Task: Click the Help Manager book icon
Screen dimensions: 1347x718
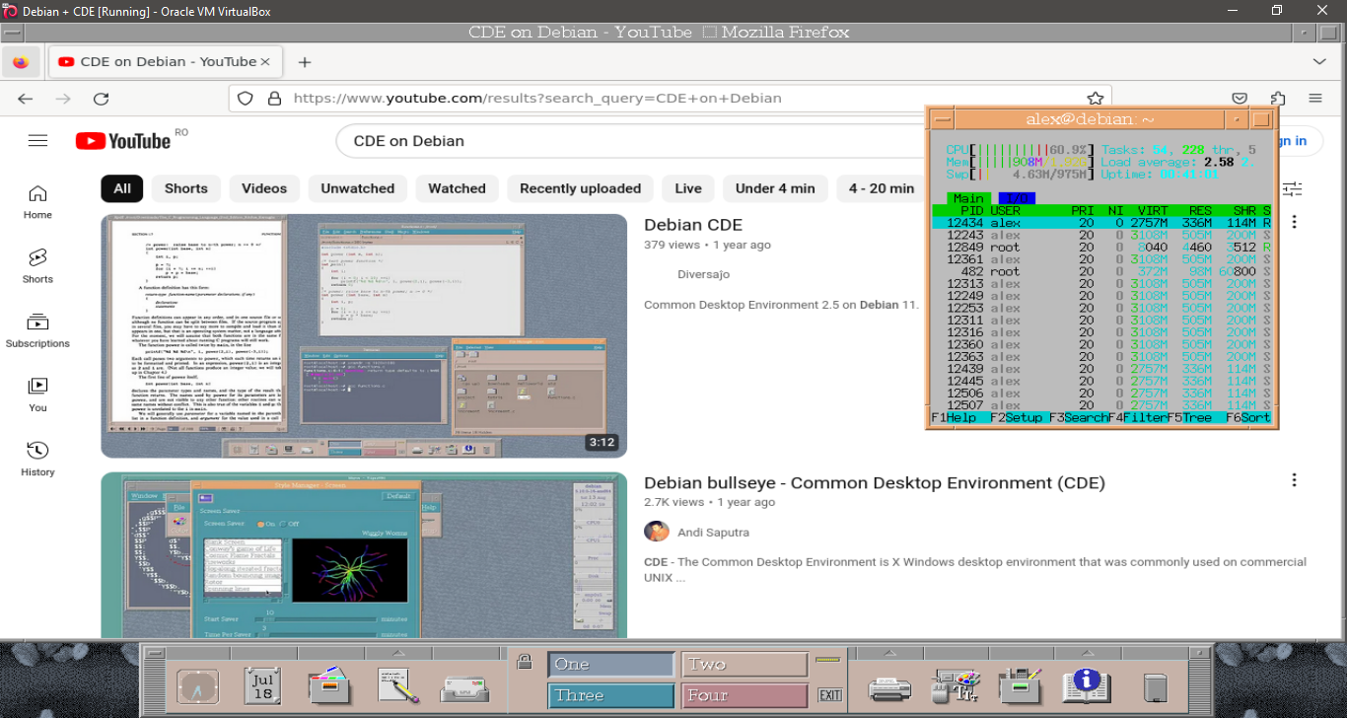Action: 1087,685
